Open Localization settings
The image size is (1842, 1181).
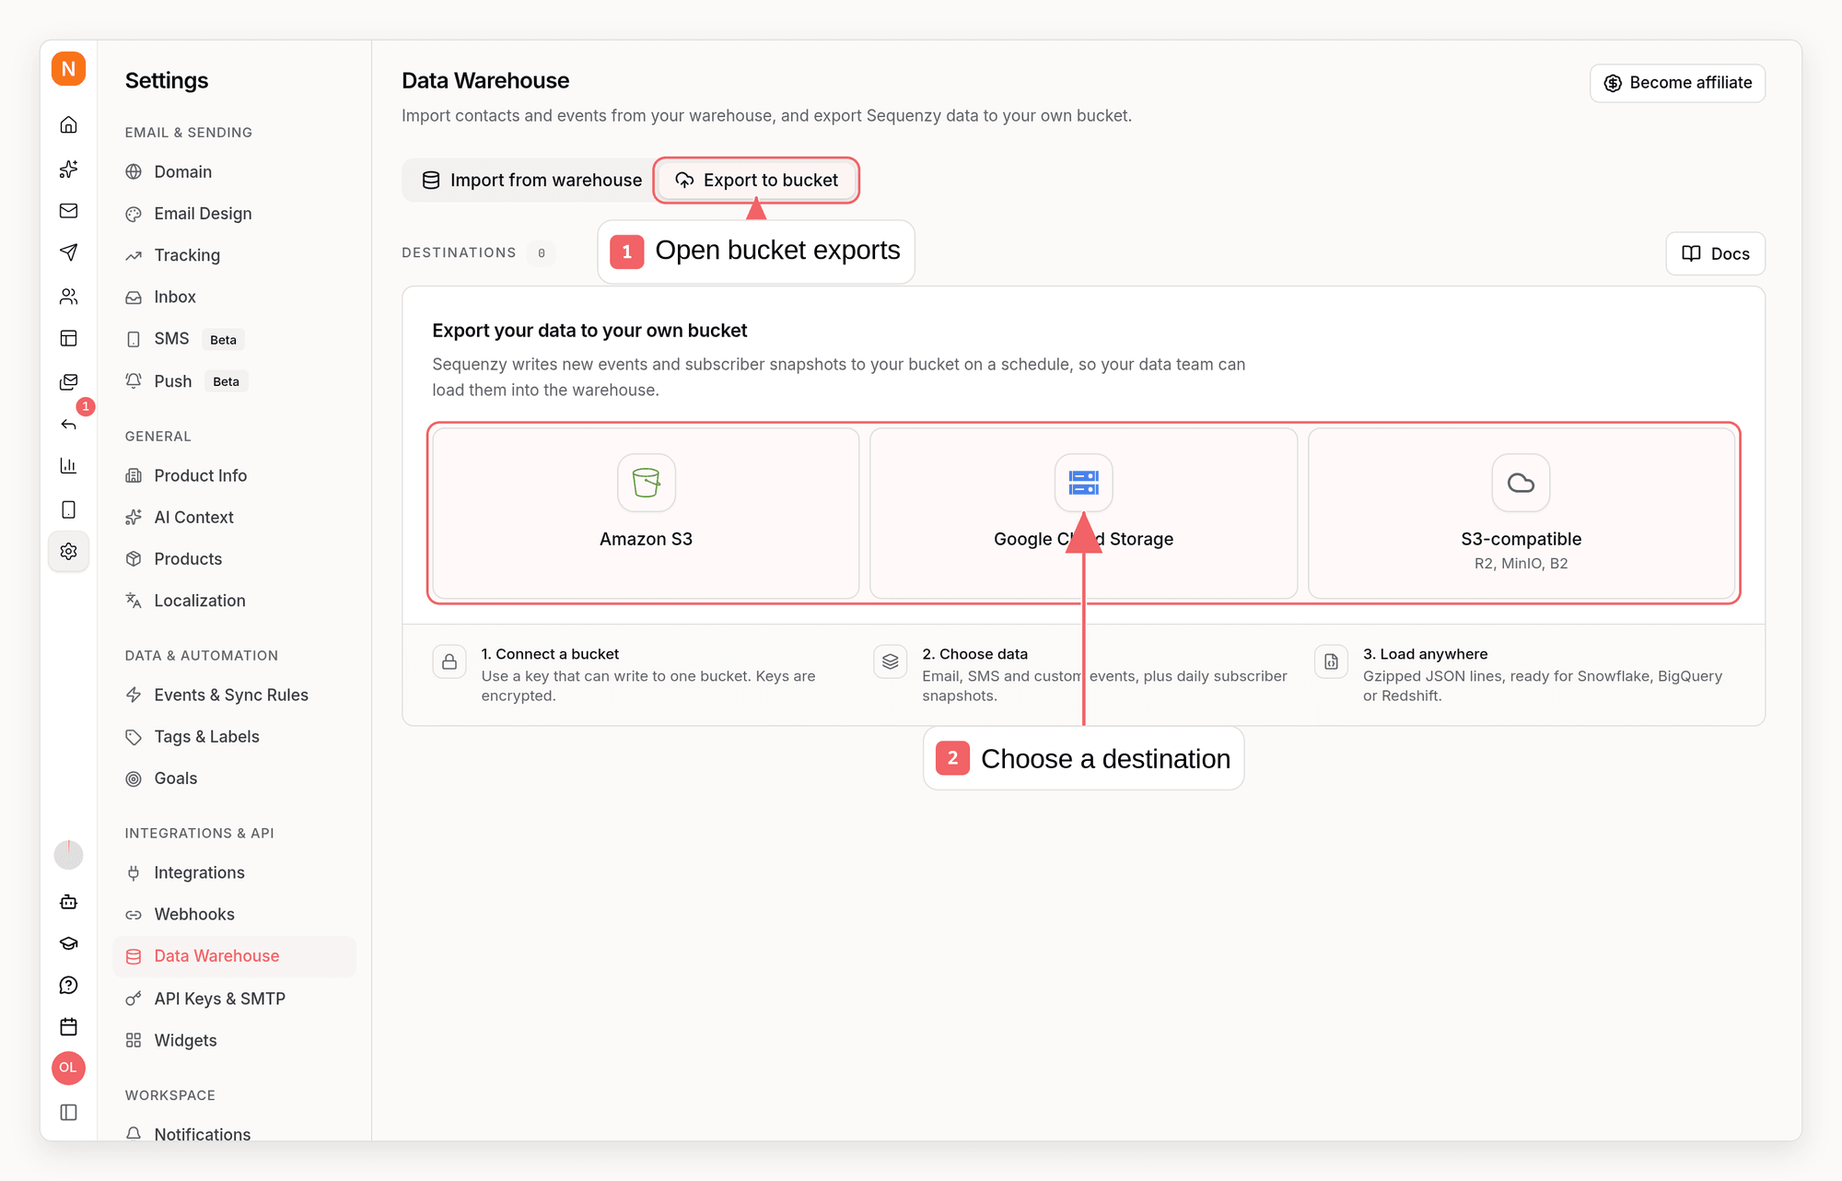(x=234, y=601)
